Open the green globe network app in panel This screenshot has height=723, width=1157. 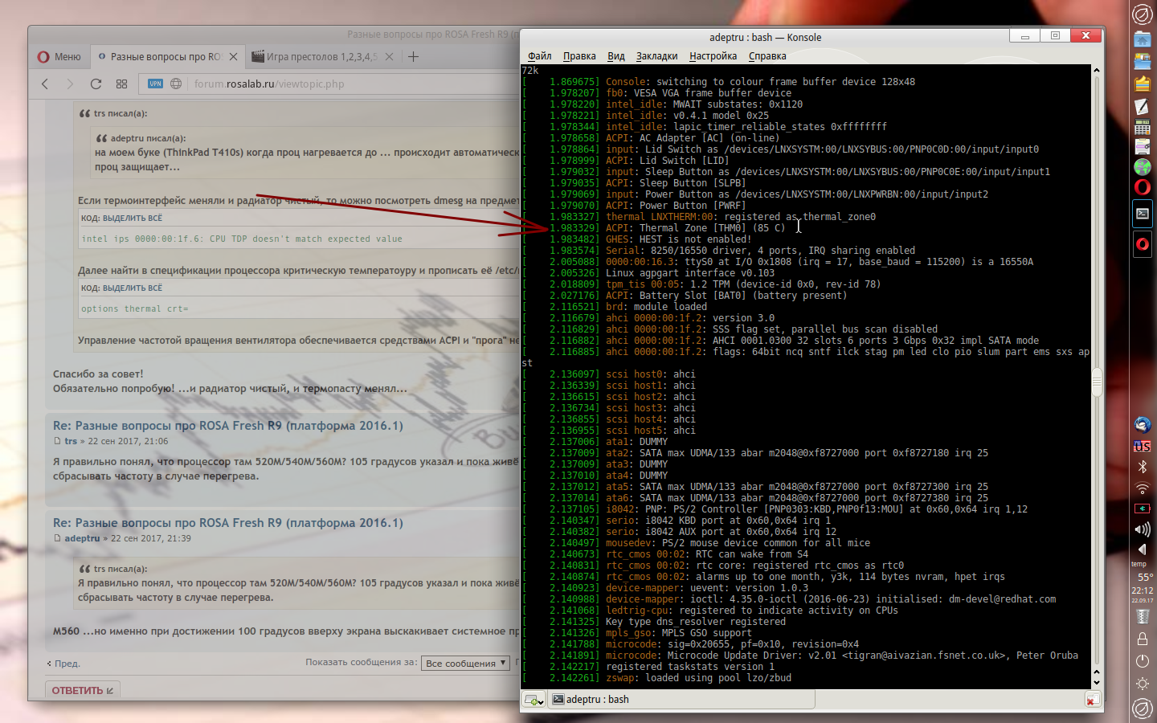tap(1142, 167)
